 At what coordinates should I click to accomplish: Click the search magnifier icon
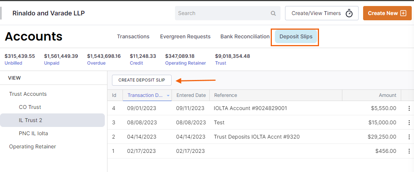point(273,14)
